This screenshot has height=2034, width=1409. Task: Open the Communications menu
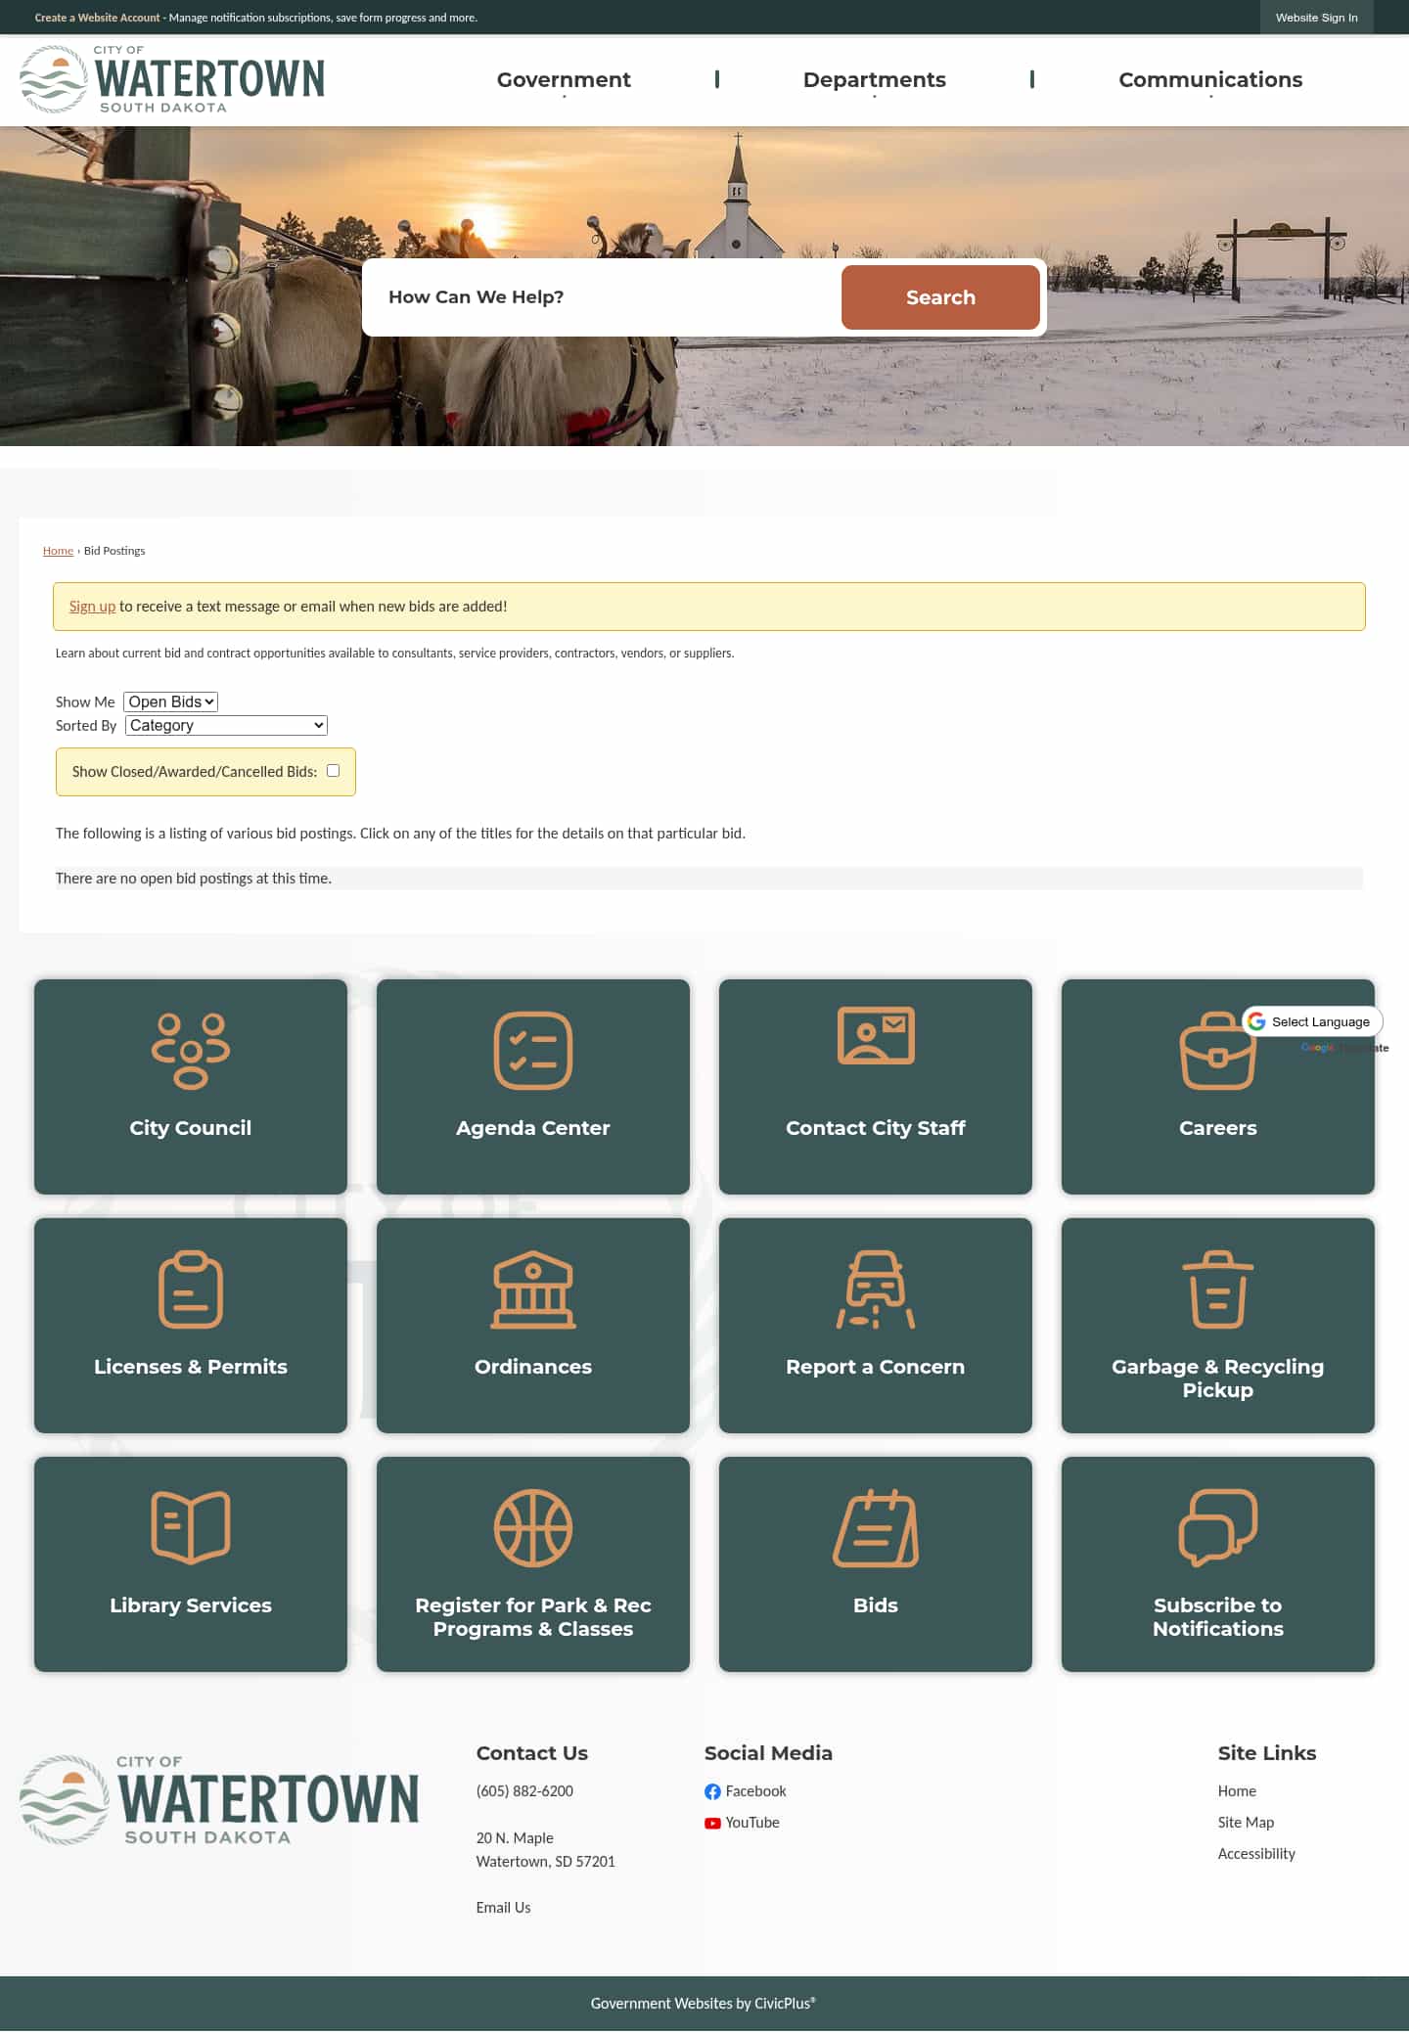tap(1210, 80)
